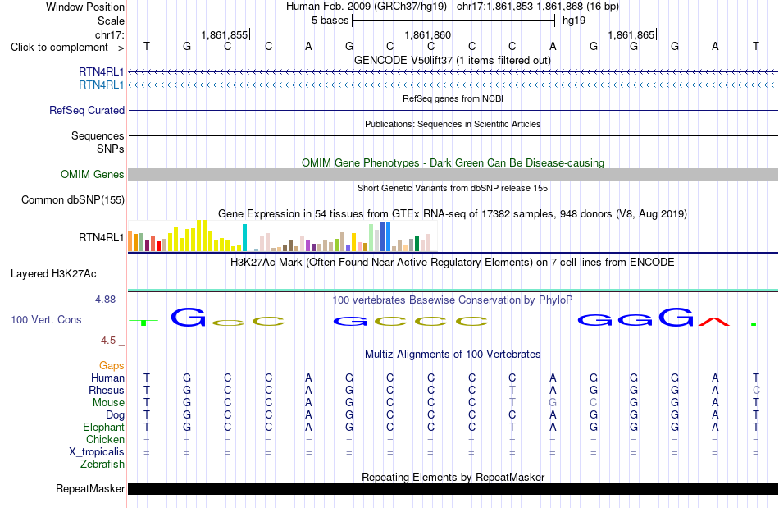Click the faded C in the Rhesus row
This screenshot has width=779, height=508.
tap(756, 390)
